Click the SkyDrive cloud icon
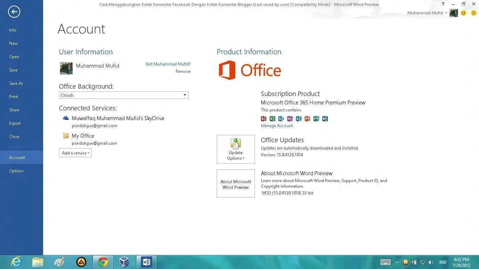Screen dimensions: 479x269 coord(66,118)
